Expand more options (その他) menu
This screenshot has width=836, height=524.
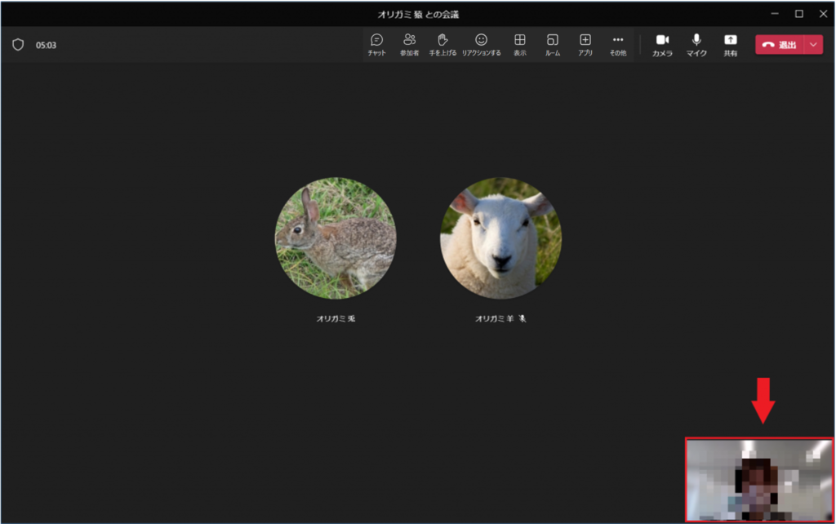[x=618, y=44]
